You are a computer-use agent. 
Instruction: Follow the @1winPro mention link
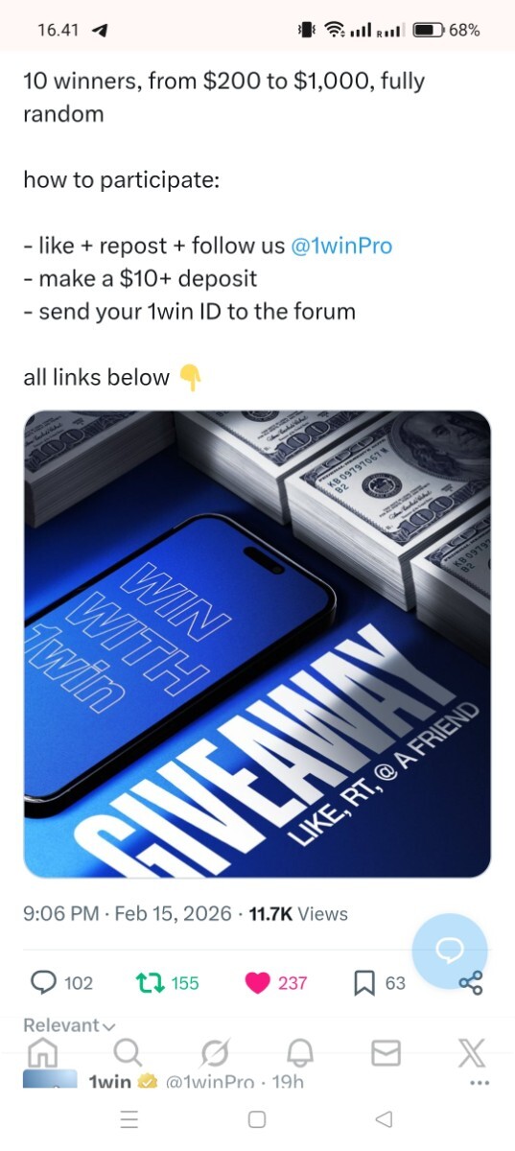point(341,246)
